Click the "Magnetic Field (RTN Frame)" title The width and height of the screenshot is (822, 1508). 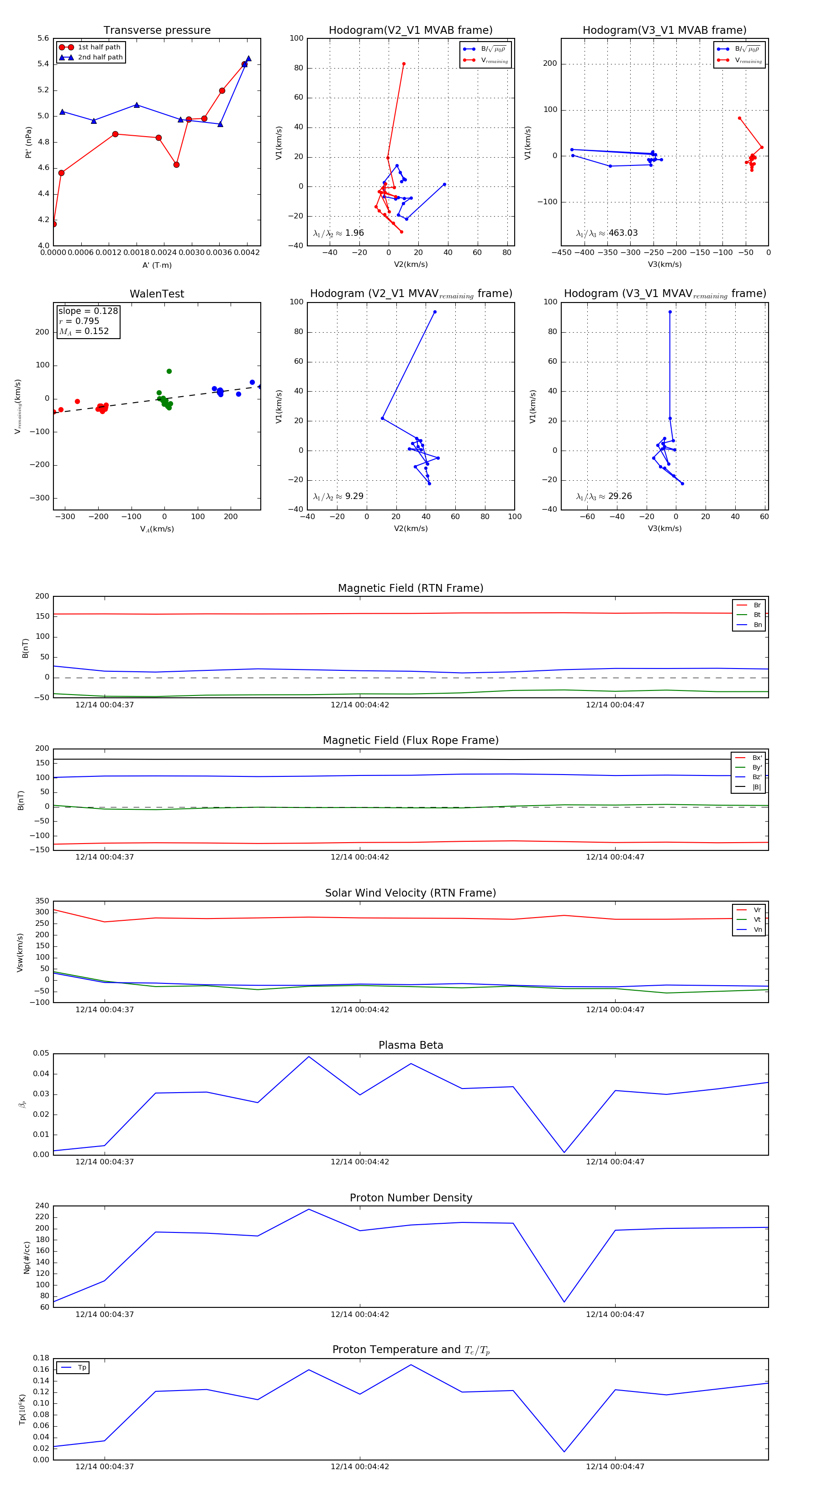411,588
